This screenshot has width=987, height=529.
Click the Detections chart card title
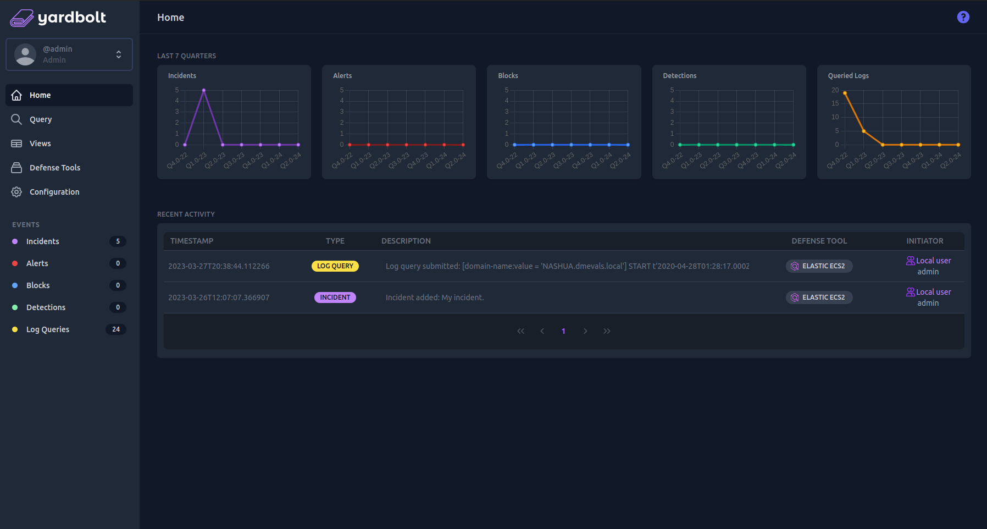point(680,76)
